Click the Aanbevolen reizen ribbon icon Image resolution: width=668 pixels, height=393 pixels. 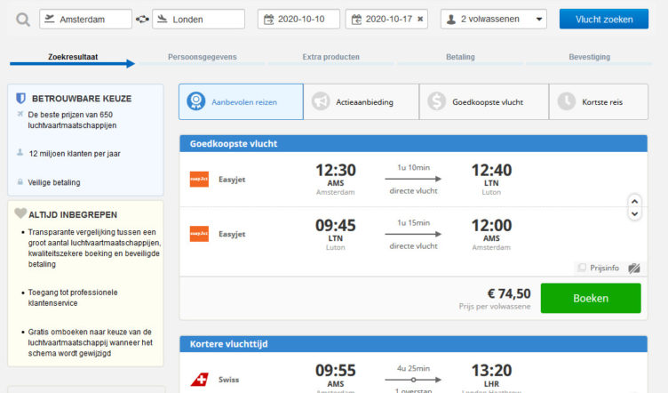click(196, 102)
